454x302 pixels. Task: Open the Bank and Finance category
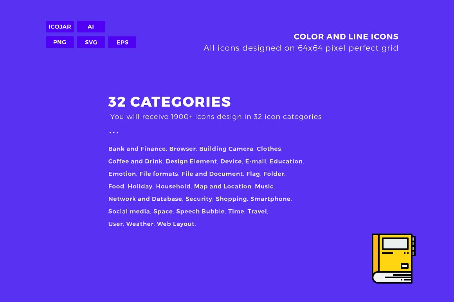coord(137,149)
